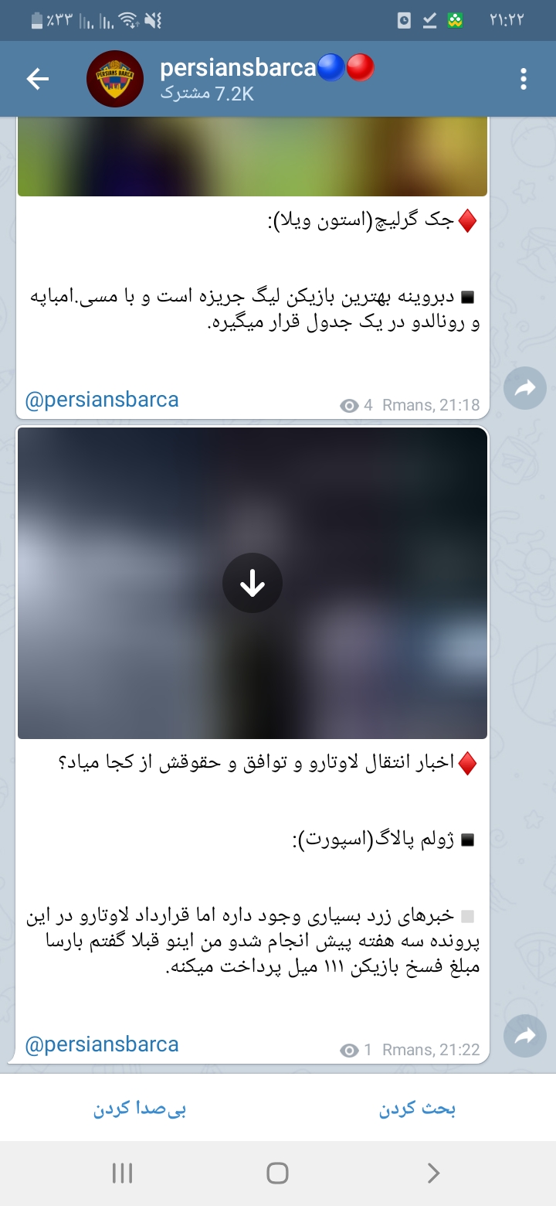Click the view count eye on 21:18 post
The height and width of the screenshot is (1206, 556).
click(350, 405)
